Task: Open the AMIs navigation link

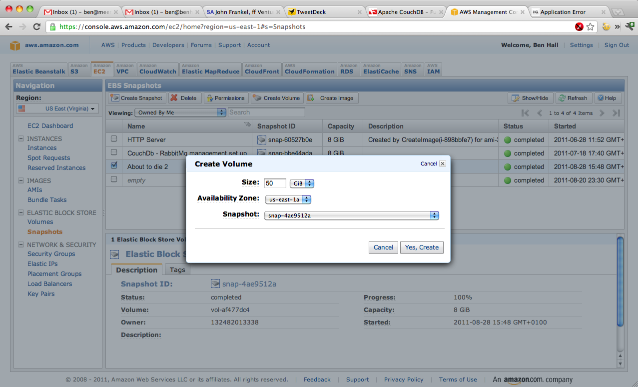Action: point(35,190)
